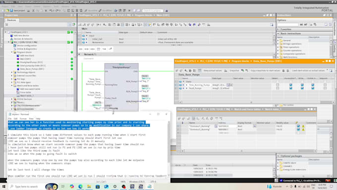Expand the Online backups folder
The image size is (337, 190).
[12, 99]
